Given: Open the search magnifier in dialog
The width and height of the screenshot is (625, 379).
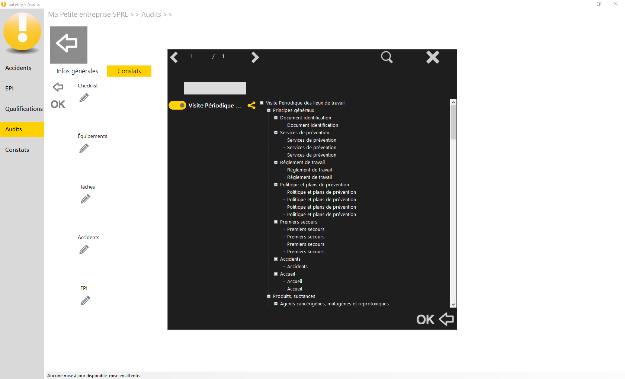Looking at the screenshot, I should [x=387, y=57].
